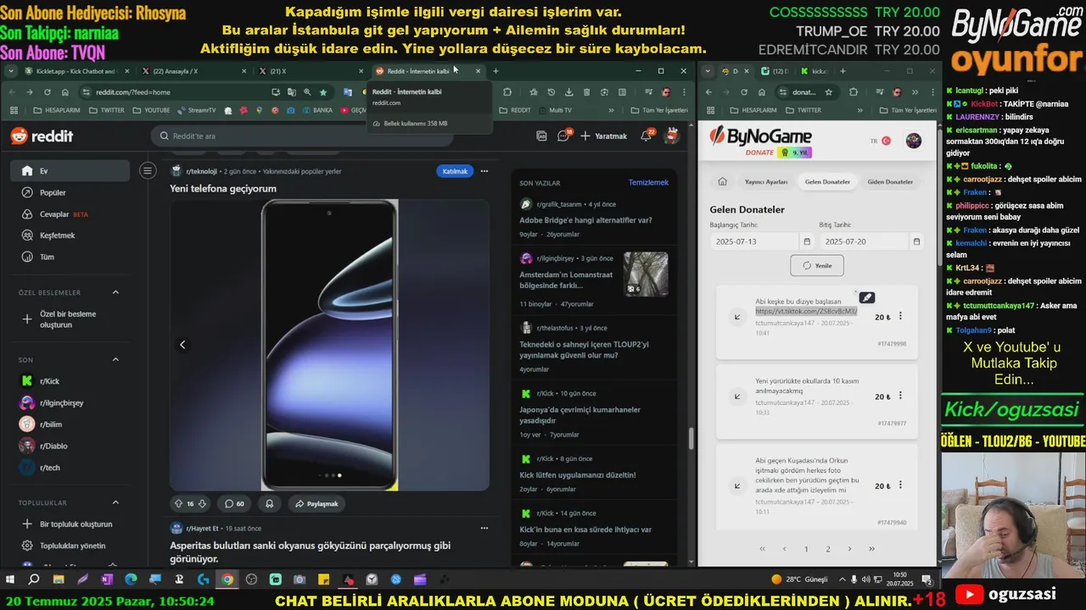Open r/teknoloji post options menu
This screenshot has height=610, width=1086.
click(484, 171)
